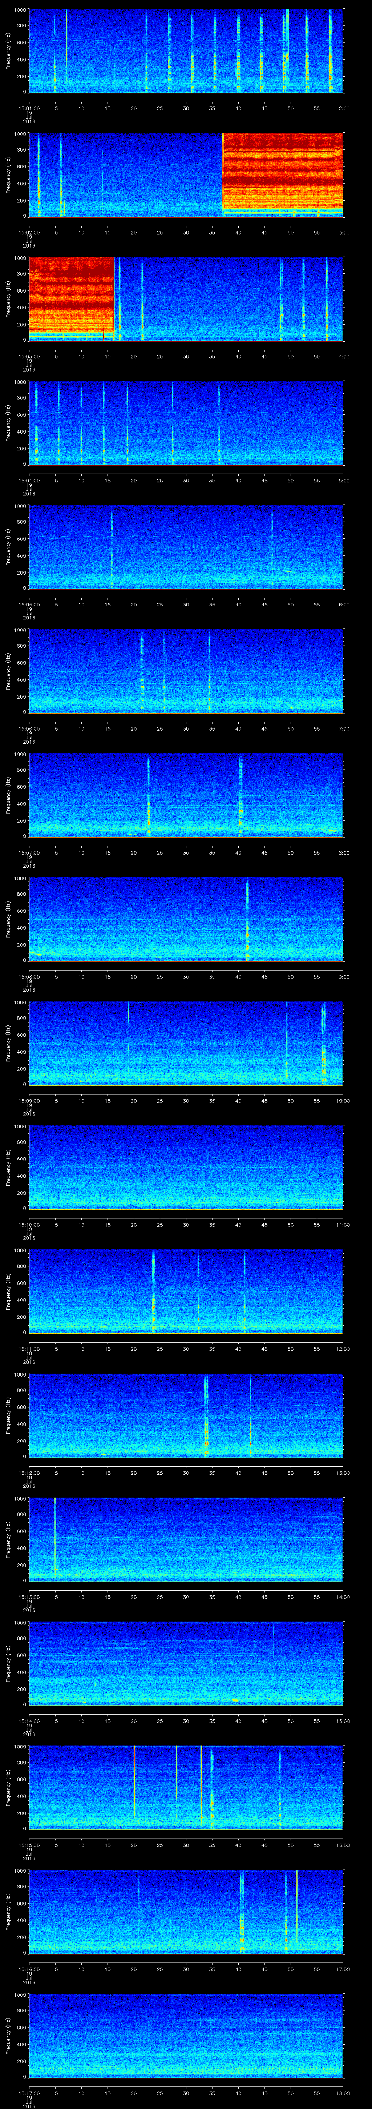Click the 15:17:00 start time label
This screenshot has height=2109, width=372.
coord(29,2093)
